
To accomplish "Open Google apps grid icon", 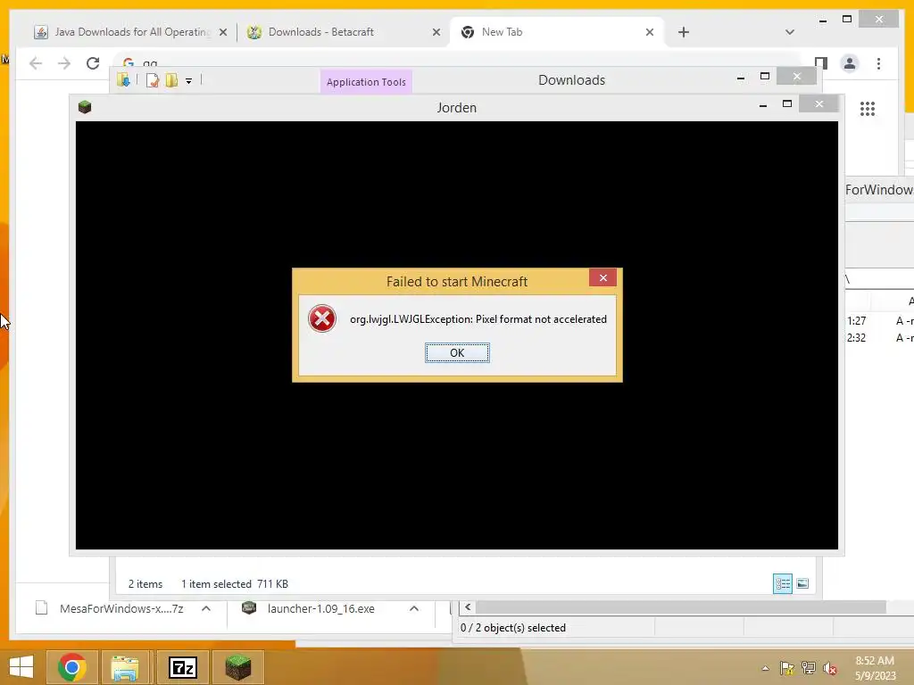I will click(868, 109).
